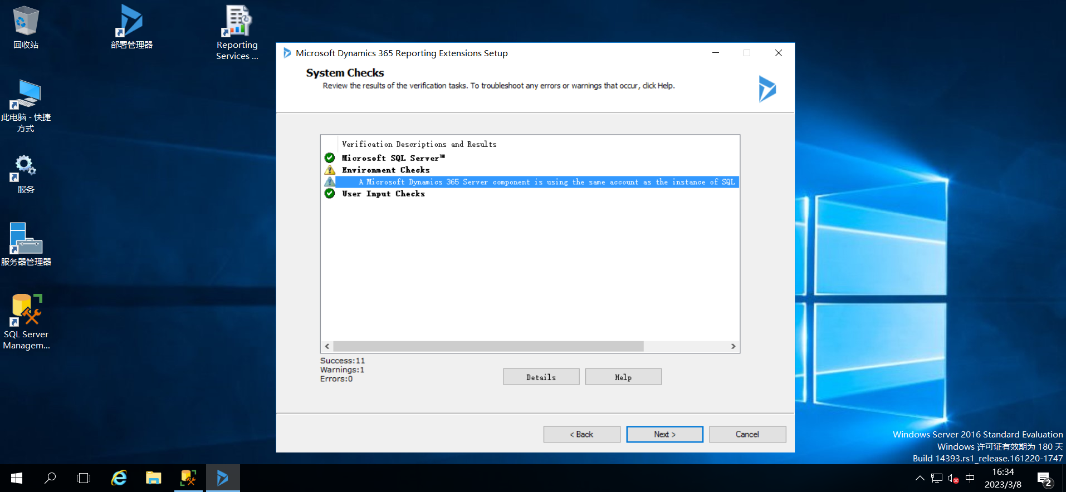Click the Dynamics 365 logo in setup header
This screenshot has width=1066, height=492.
[x=767, y=89]
